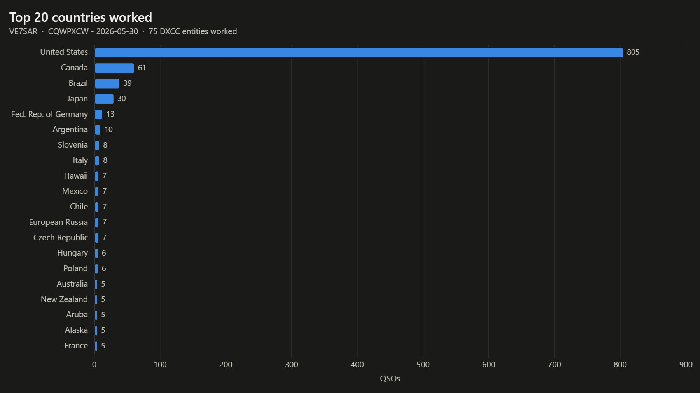Click the 'New Zealand' label
This screenshot has height=393, width=700.
point(64,299)
